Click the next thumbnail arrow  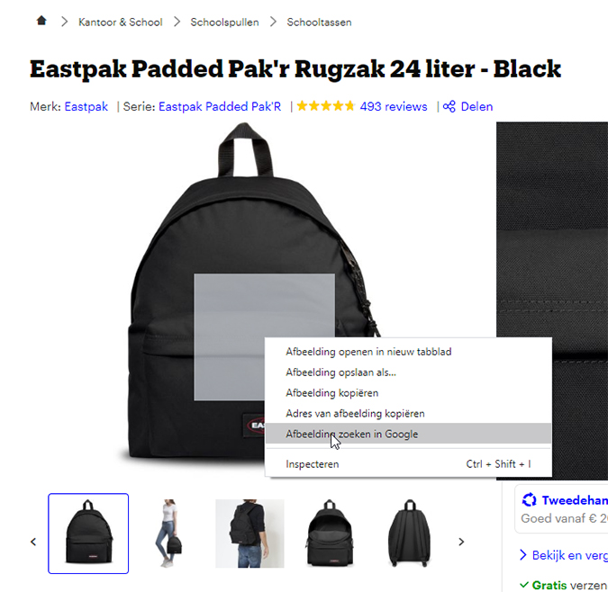point(461,542)
